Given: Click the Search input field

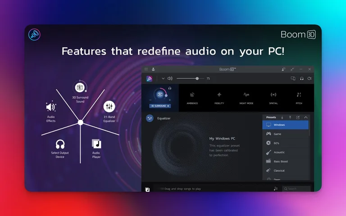Looking at the screenshot, I should point(296,188).
